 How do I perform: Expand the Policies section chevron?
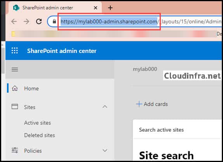click(x=105, y=150)
